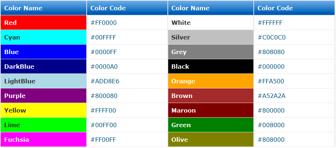Select the #ADD8E6 hex code text
Screen dimensions: 336x148
(105, 81)
